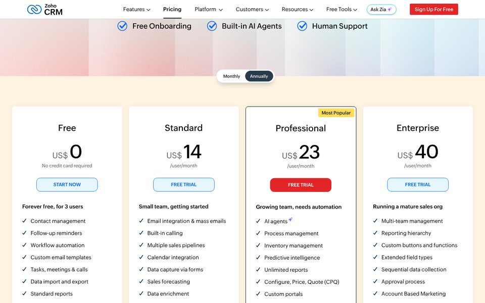Screen dimensions: 485x303
Task: Click 'Configure, Price, Quote (CPQ)' feature
Action: 302,282
